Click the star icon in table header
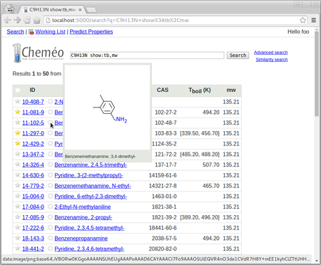This screenshot has width=321, height=265. 17,90
